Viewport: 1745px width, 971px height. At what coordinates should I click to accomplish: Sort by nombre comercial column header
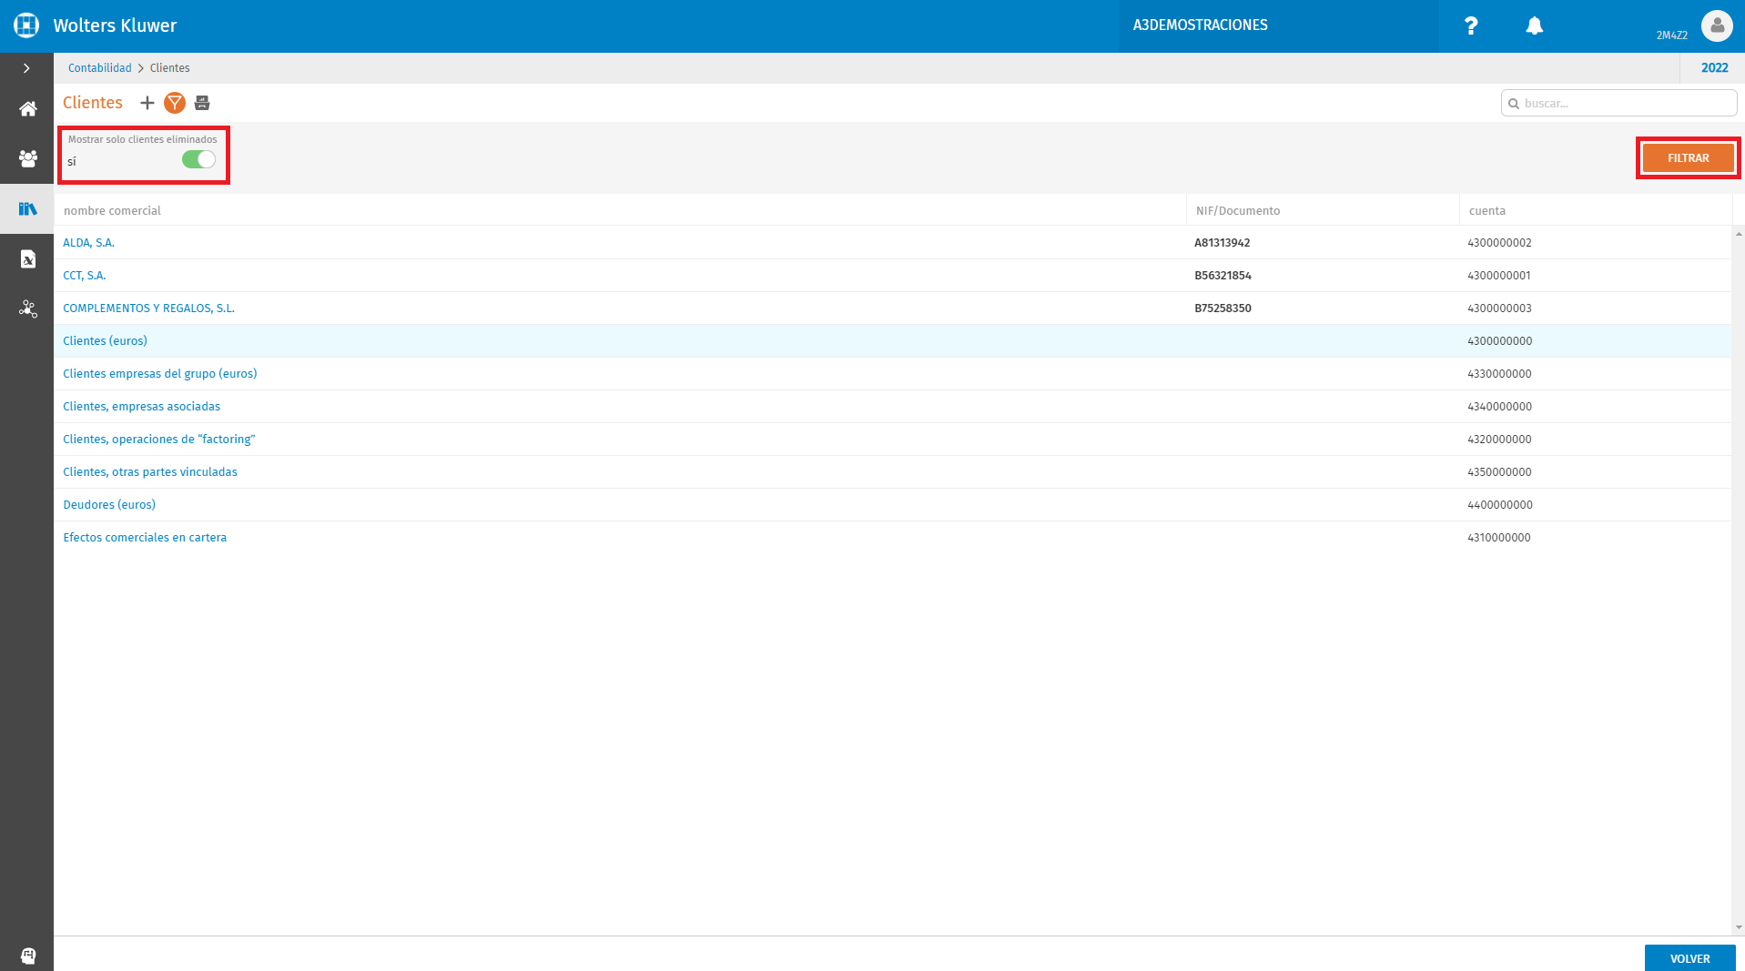pyautogui.click(x=112, y=210)
